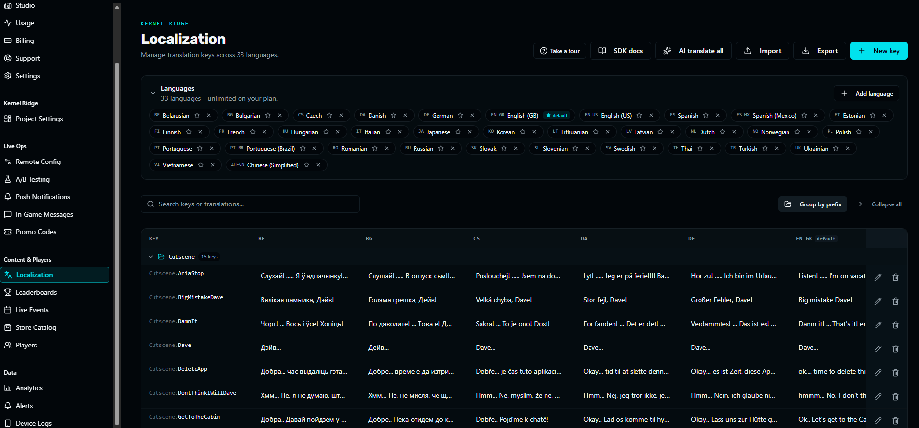Viewport: 919px width, 428px height.
Task: Set Spanish (Mexico) as default star
Action: point(804,116)
